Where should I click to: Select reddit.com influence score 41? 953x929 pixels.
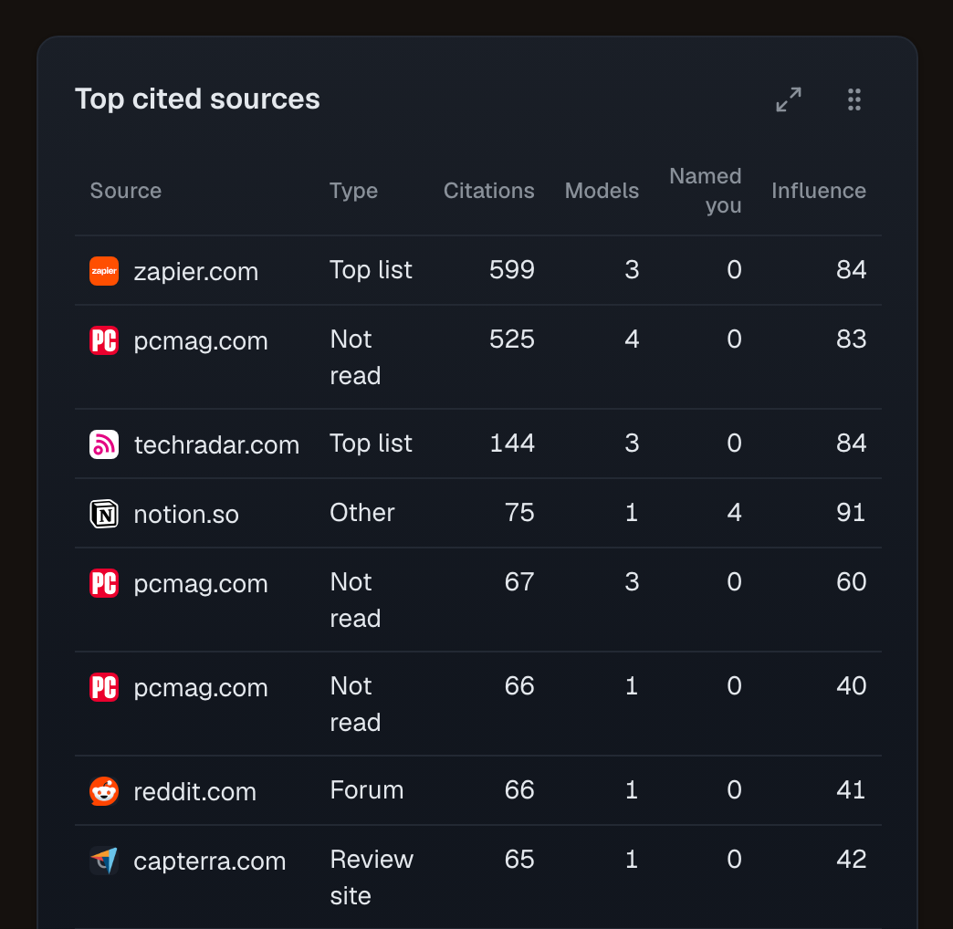[850, 790]
